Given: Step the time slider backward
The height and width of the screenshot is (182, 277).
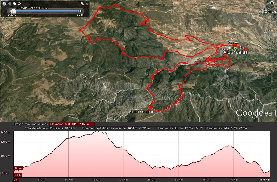Looking at the screenshot, I should coord(9,11).
